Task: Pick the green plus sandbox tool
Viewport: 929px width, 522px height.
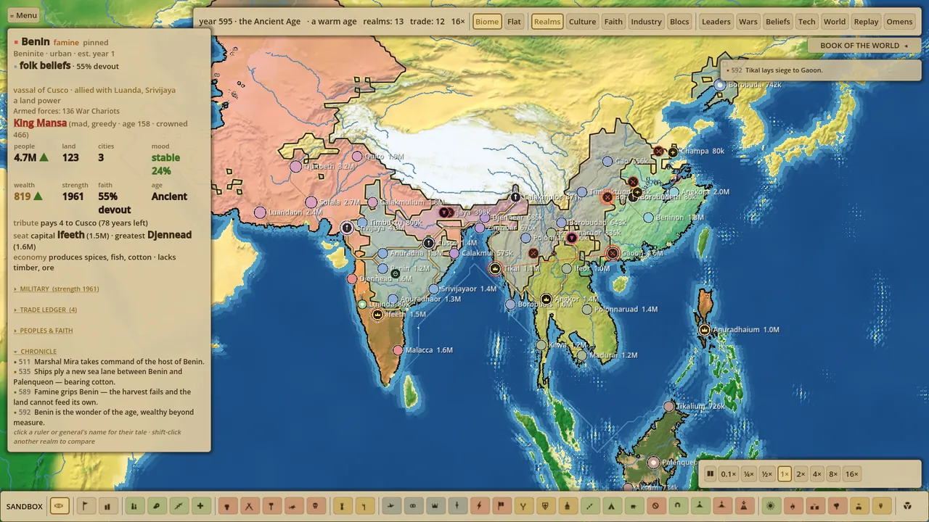Action: pos(200,506)
